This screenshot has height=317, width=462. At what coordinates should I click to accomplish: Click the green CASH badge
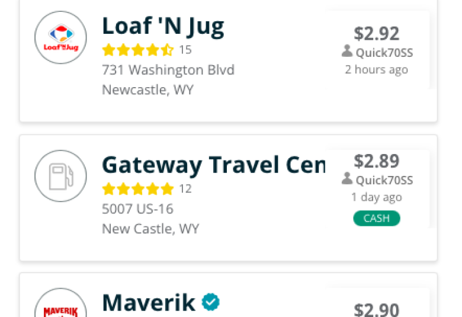pos(377,218)
